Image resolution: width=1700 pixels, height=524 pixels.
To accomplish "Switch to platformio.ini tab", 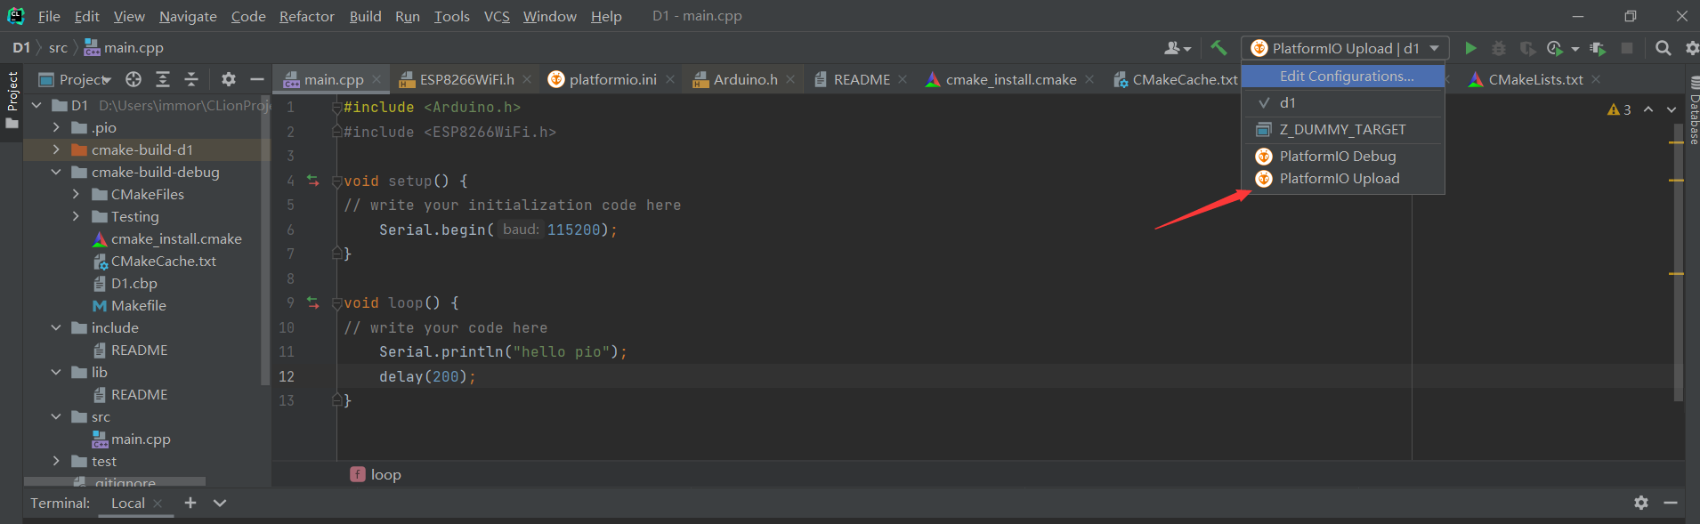I will [x=612, y=79].
